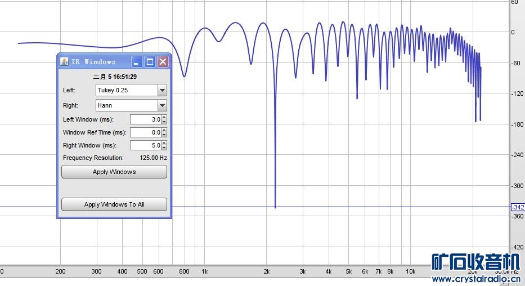Click the Apply Windows button
This screenshot has height=286, width=525.
coord(114,172)
